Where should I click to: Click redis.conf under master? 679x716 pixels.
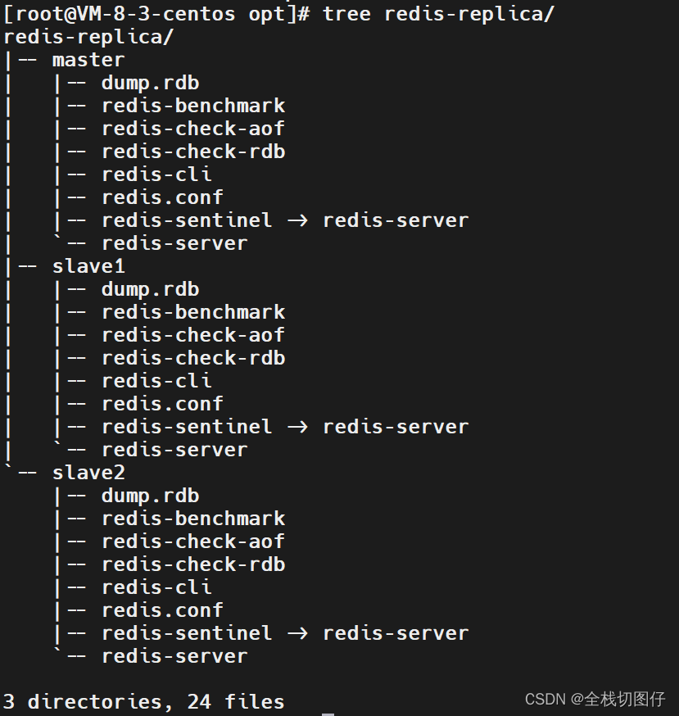(162, 197)
